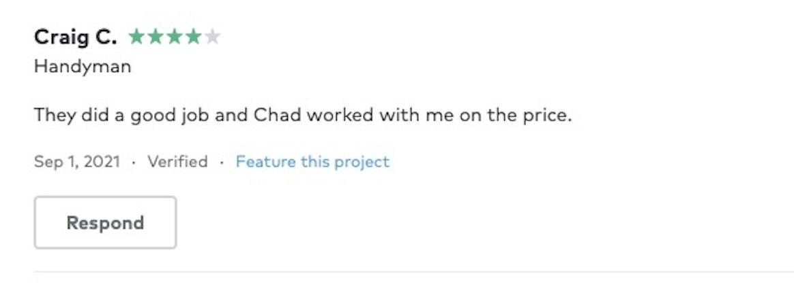Click the word worked in the review
794x291 pixels.
(x=340, y=115)
